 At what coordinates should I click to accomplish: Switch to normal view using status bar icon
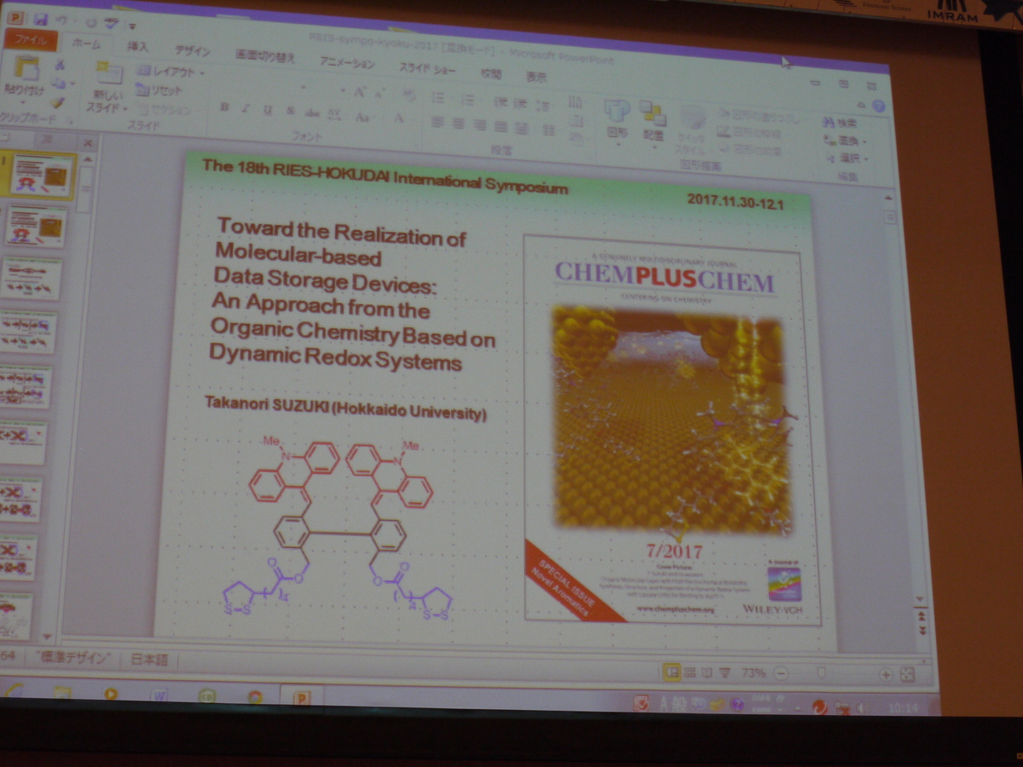click(673, 672)
